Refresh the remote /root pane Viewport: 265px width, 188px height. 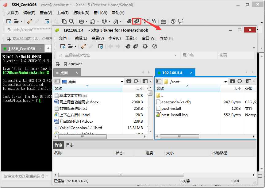click(x=240, y=81)
